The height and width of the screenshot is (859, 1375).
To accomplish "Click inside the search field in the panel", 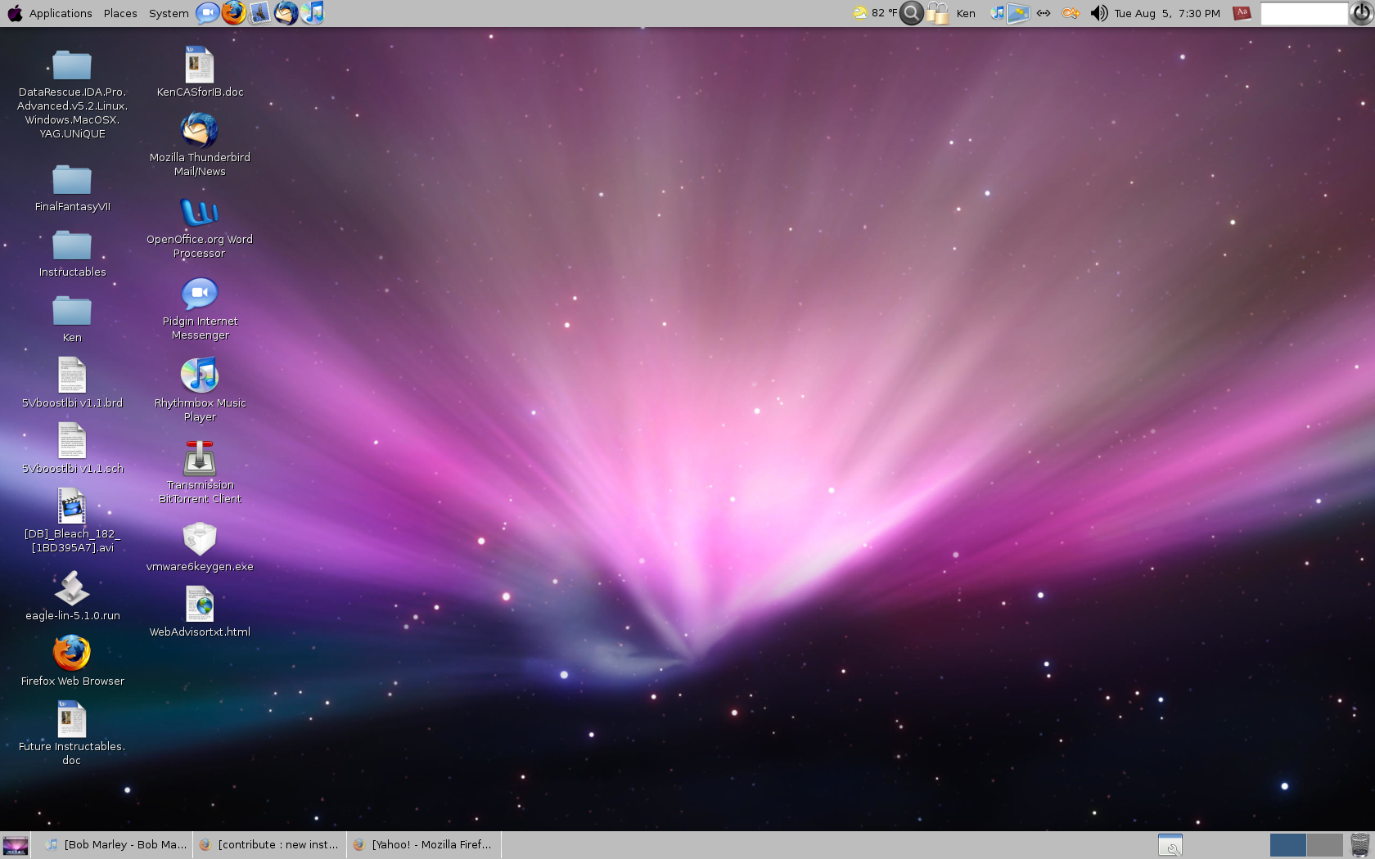I will (x=1303, y=13).
